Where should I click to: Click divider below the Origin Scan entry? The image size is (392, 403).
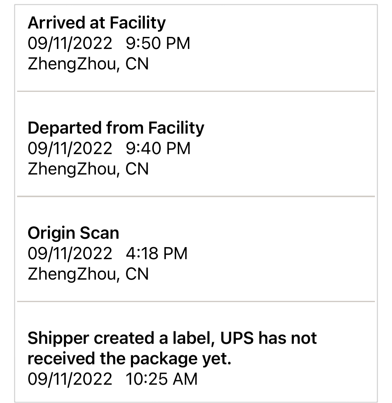pyautogui.click(x=196, y=301)
